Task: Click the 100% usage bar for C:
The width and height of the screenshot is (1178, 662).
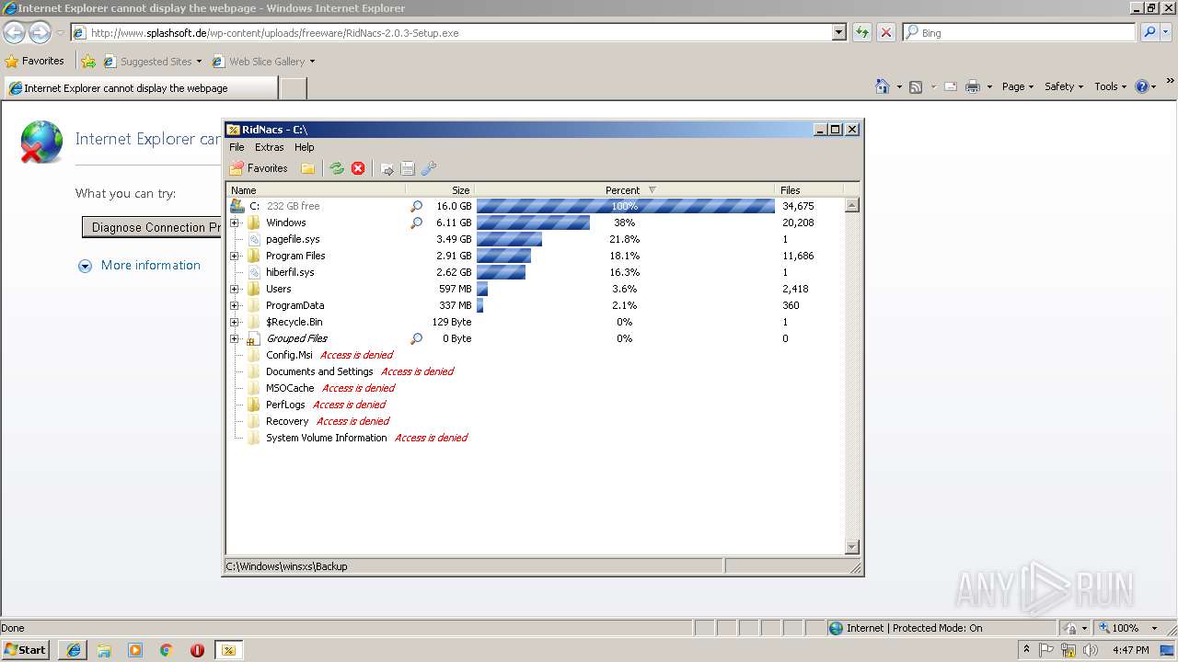Action: tap(626, 206)
